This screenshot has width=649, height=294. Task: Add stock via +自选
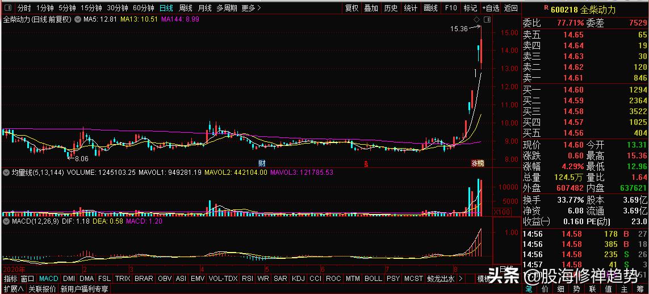491,8
